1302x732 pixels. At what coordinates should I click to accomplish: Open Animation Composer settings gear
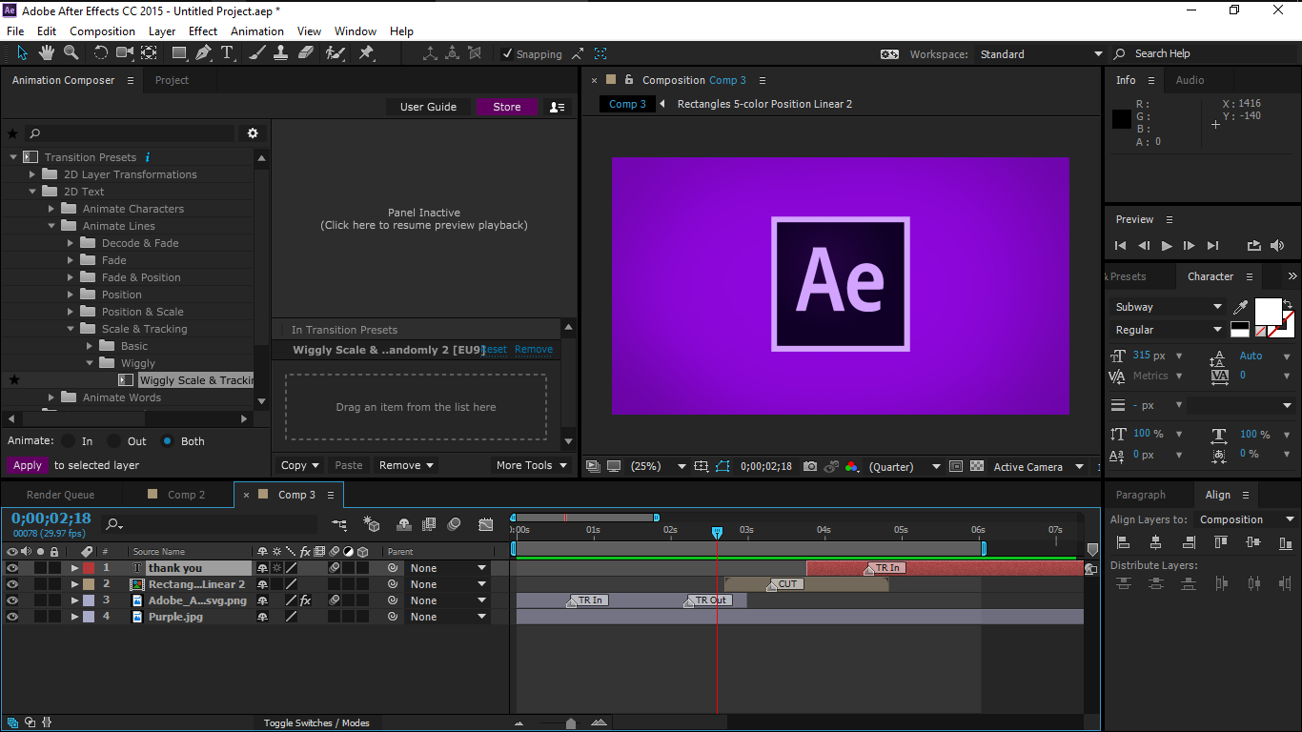click(253, 133)
